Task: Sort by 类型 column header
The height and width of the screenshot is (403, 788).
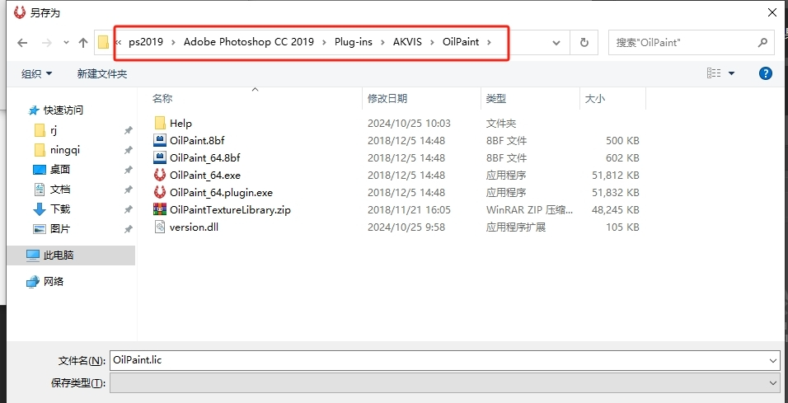Action: pos(495,99)
